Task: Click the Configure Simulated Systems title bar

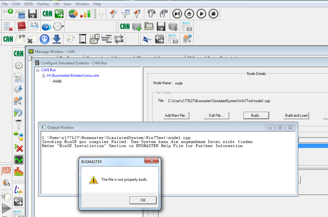Action: point(181,63)
